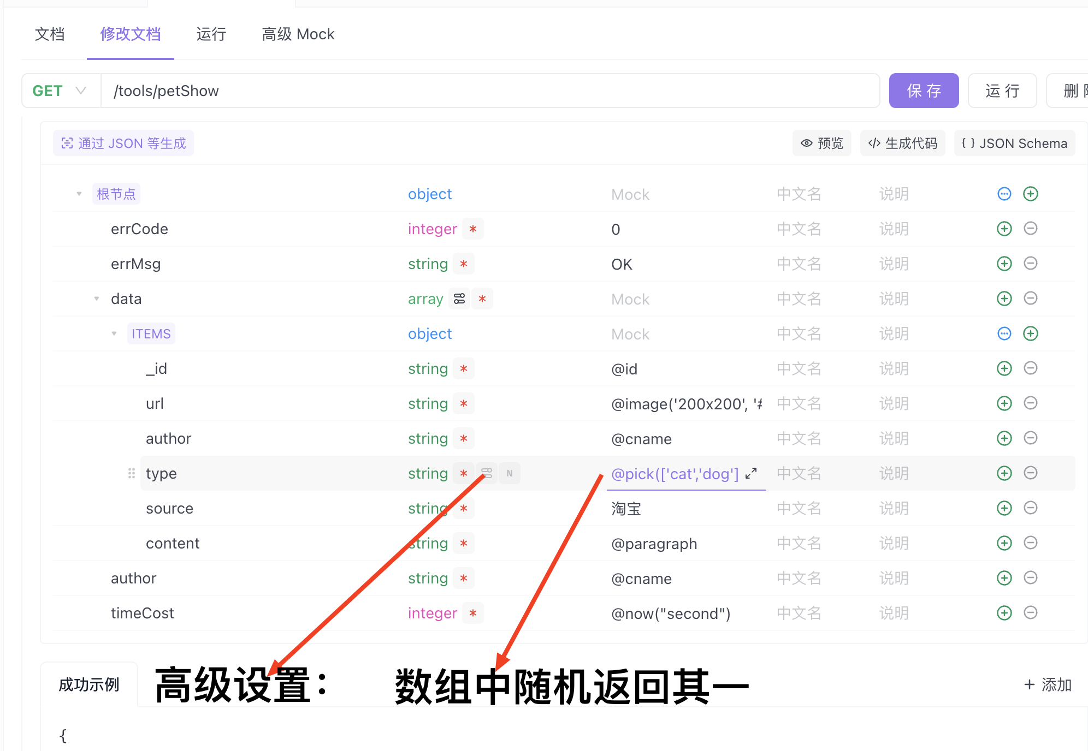Edit the /tools/petShow URL path field
The image size is (1088, 751).
coord(490,91)
